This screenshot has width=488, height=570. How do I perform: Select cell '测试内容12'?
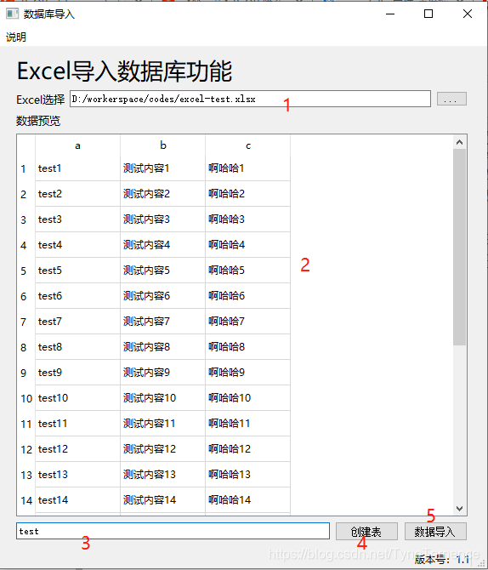coord(162,449)
